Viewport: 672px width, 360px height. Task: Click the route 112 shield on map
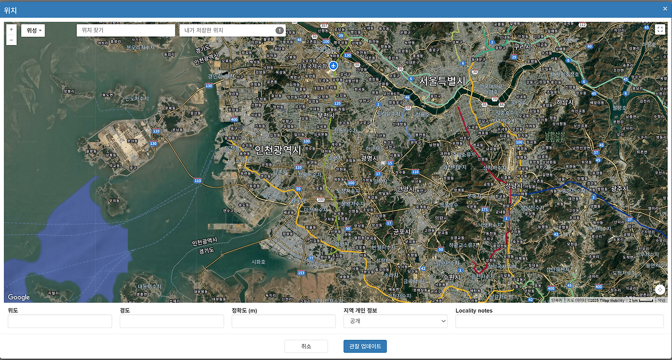[582, 25]
